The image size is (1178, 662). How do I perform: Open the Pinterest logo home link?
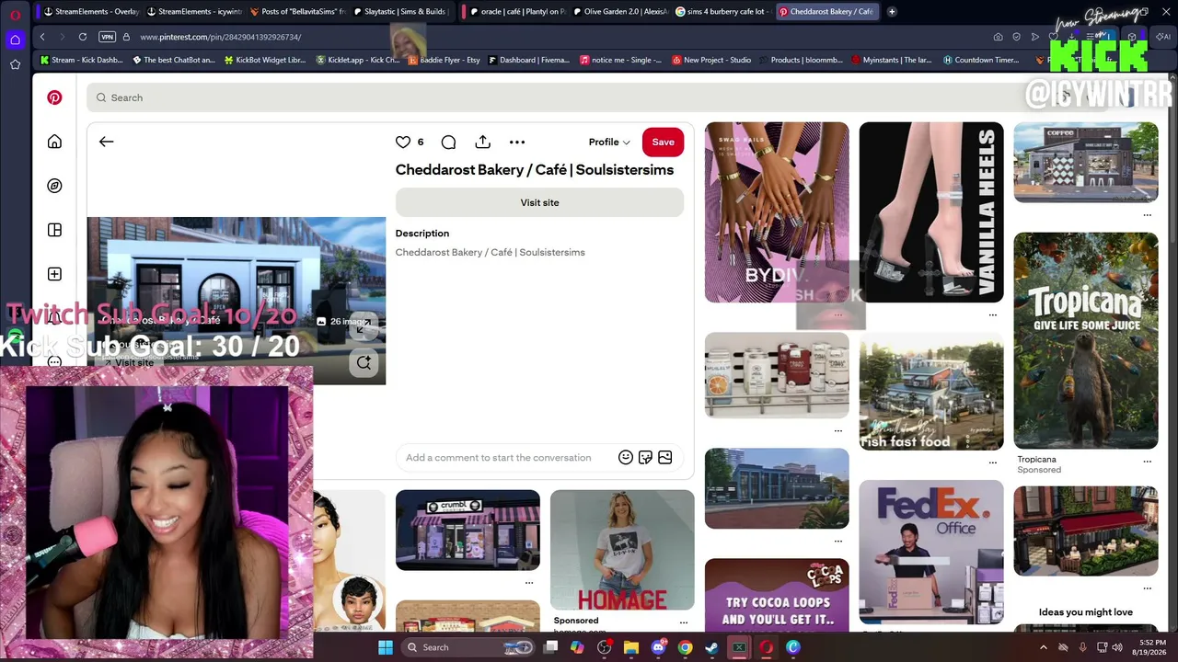54,97
